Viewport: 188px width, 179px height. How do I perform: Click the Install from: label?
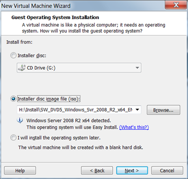pos(19,42)
